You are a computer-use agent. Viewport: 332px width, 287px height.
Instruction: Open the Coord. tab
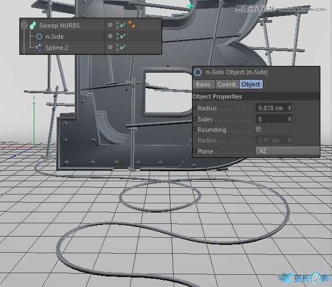(x=227, y=84)
